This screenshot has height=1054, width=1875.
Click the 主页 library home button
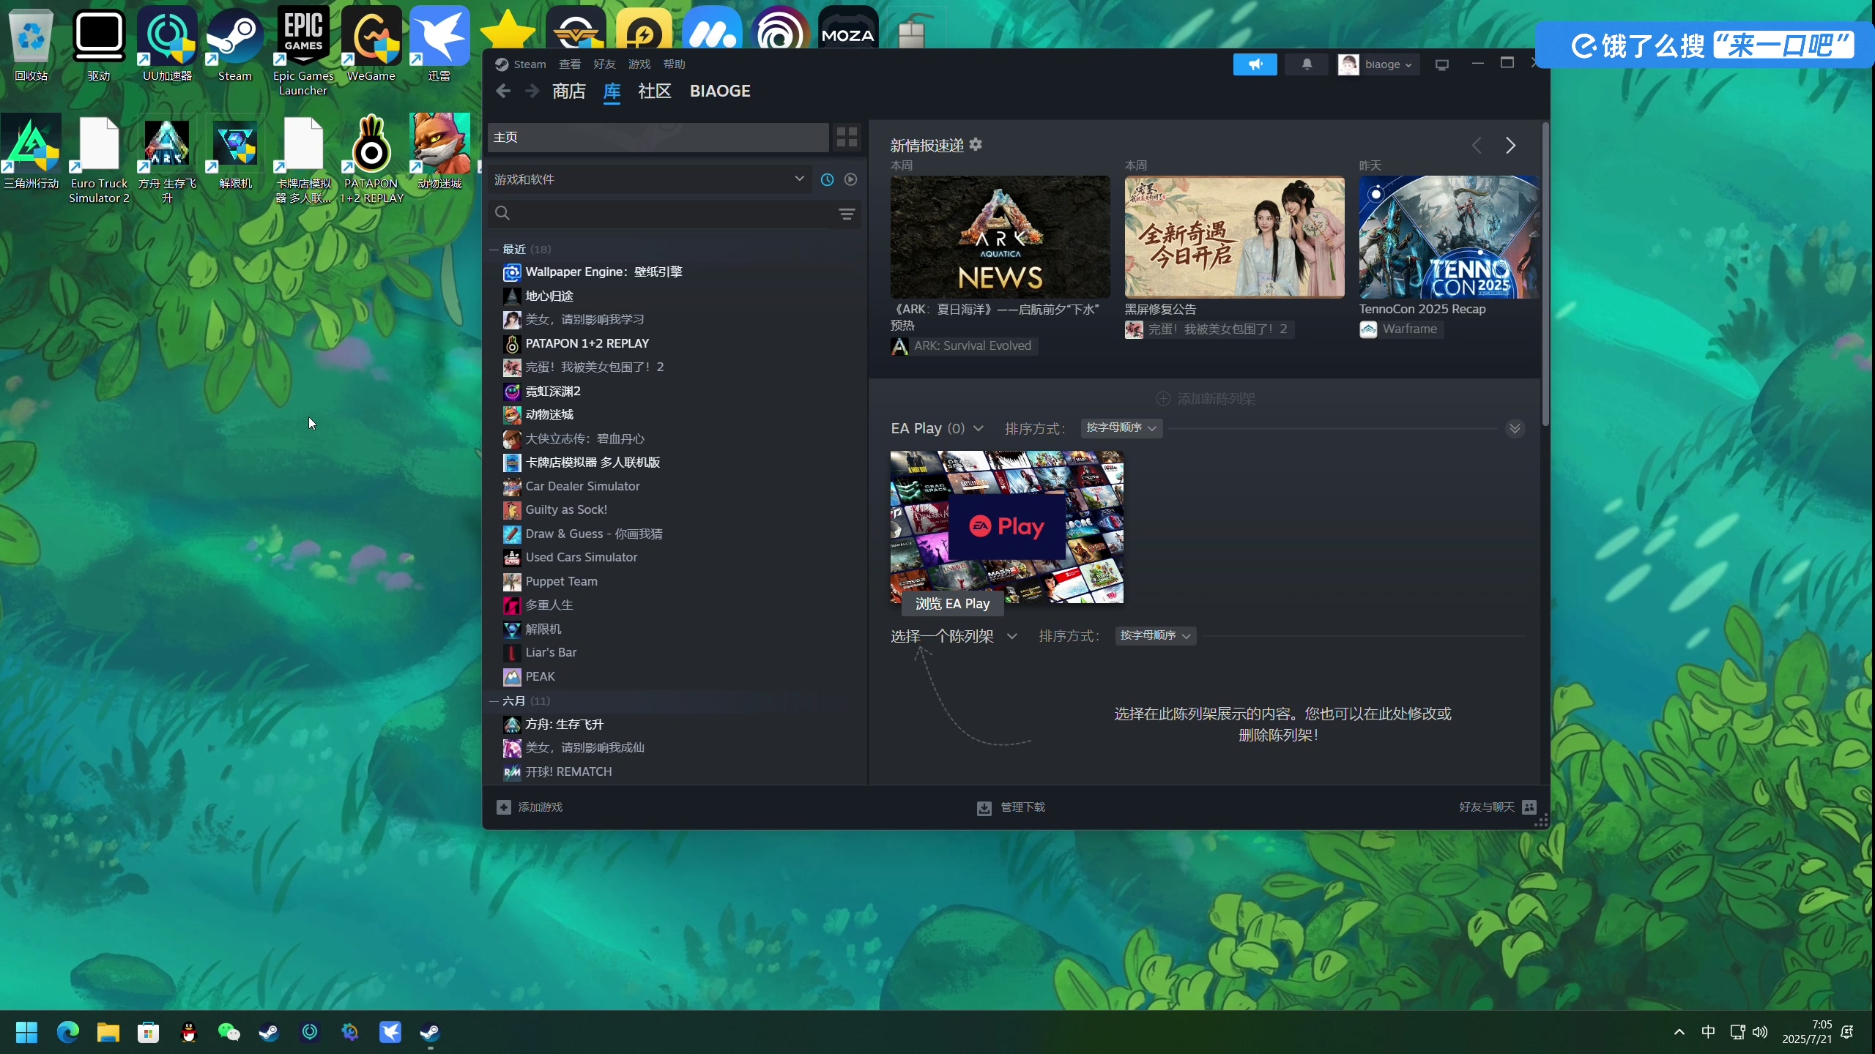(658, 137)
